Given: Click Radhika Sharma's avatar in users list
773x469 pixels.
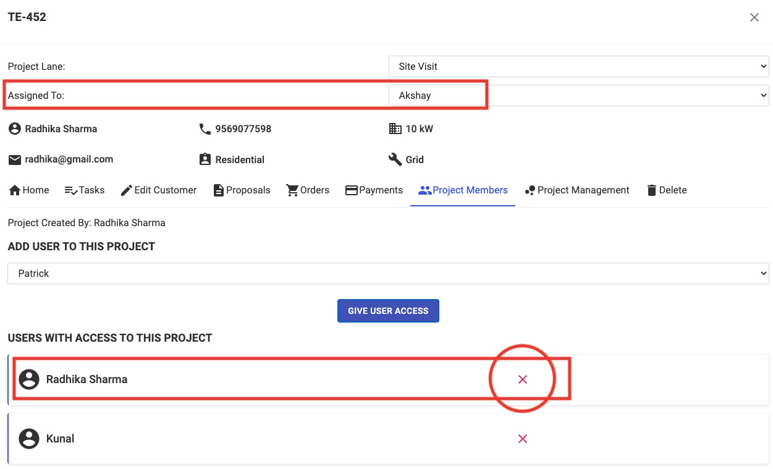Looking at the screenshot, I should (29, 379).
